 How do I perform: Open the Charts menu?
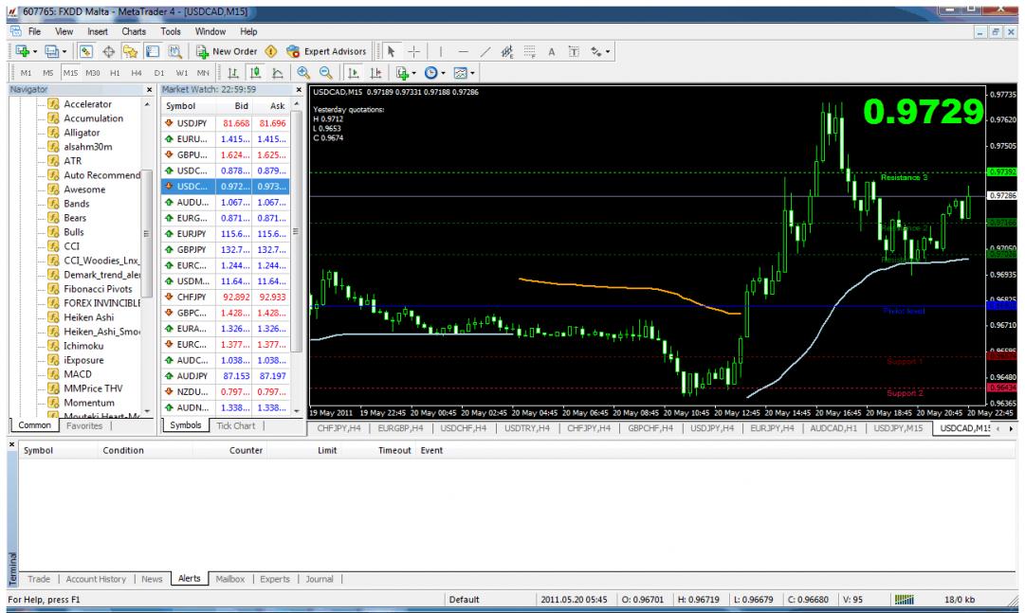pos(134,31)
